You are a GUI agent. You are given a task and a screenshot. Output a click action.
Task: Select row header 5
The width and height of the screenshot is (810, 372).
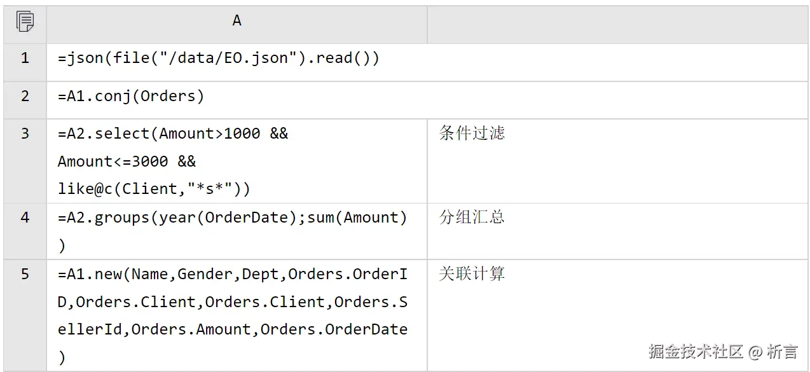[25, 274]
